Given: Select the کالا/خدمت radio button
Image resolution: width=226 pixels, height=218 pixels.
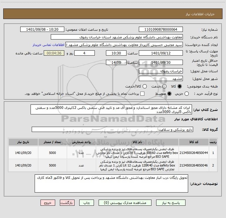Looking at the screenshot, I should (145, 86).
